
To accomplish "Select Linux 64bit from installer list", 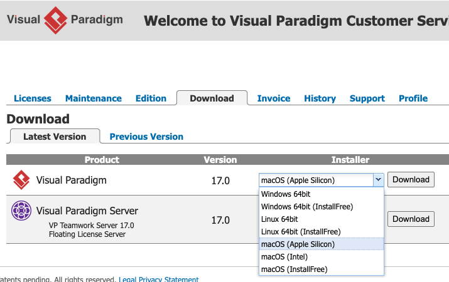I will [279, 219].
